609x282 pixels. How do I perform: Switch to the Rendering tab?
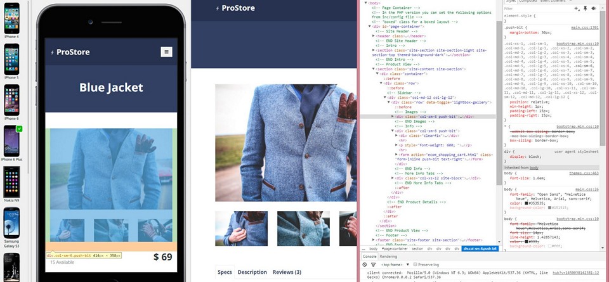coord(388,257)
